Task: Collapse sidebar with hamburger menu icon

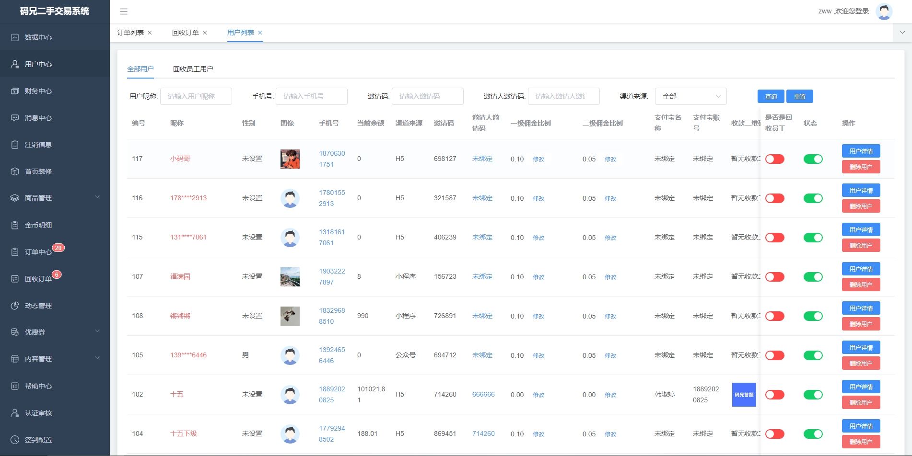Action: (x=124, y=11)
